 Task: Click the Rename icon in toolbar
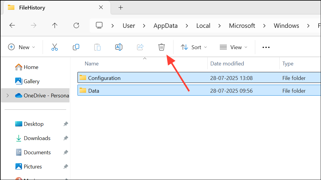(119, 47)
